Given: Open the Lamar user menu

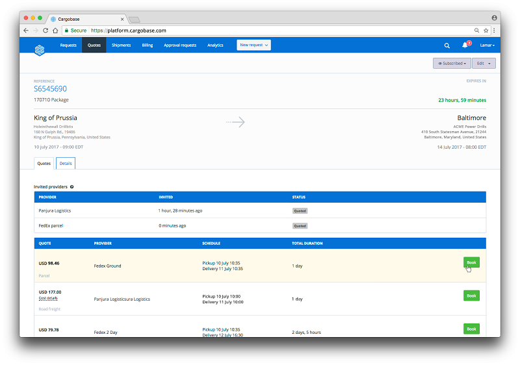Looking at the screenshot, I should click(487, 45).
